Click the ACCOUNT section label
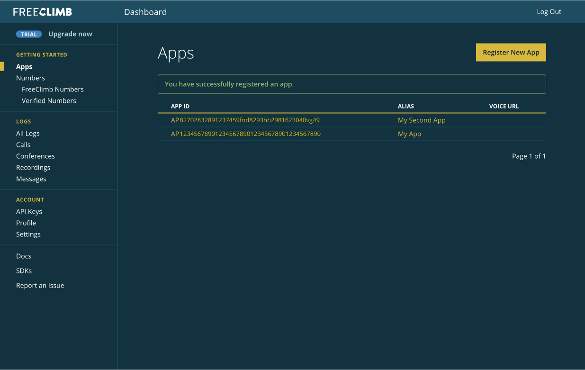Image resolution: width=585 pixels, height=370 pixels. (x=30, y=200)
